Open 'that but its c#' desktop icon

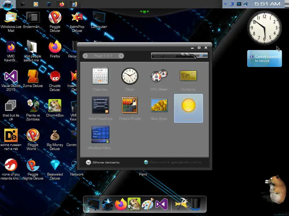pos(11,110)
